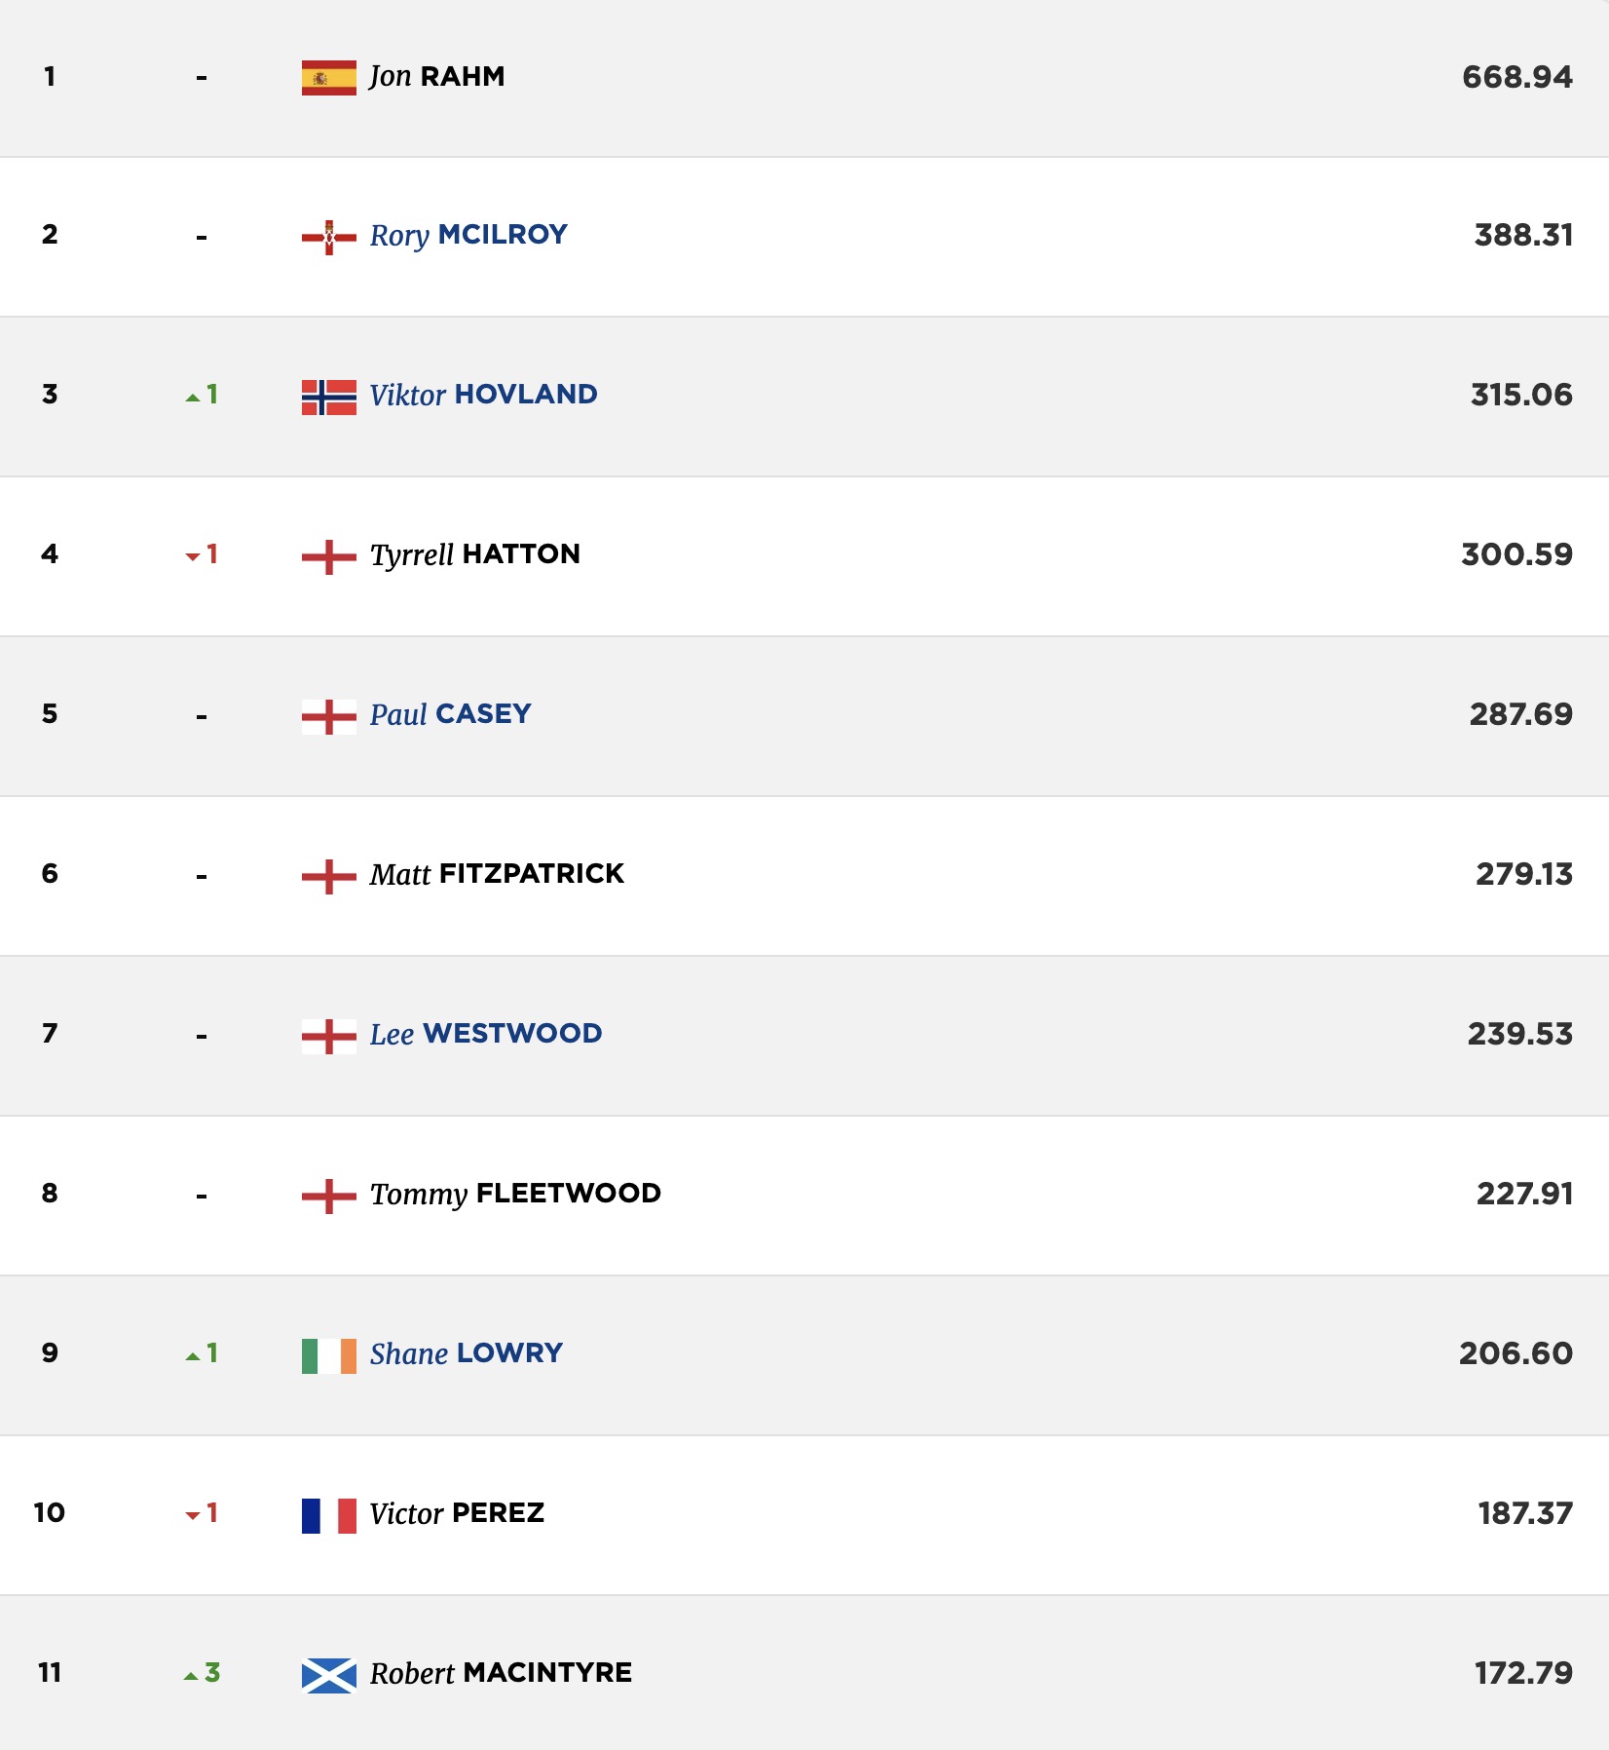Click rank number 10 for Victor Perez
Screen dimensions: 1609x1750
pyautogui.click(x=49, y=1512)
